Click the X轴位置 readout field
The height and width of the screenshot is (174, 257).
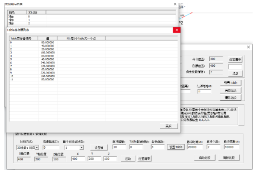click(23, 159)
